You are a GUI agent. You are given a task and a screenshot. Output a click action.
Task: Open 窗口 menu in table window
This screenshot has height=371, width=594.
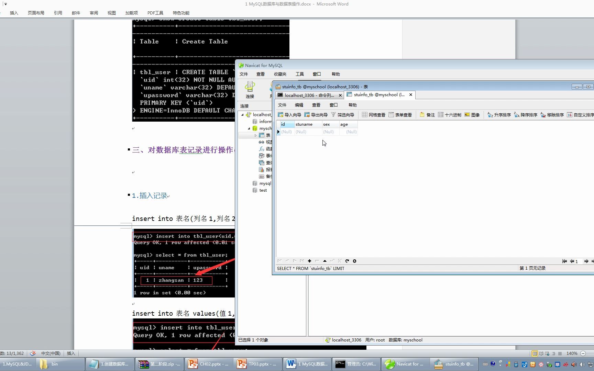334,105
